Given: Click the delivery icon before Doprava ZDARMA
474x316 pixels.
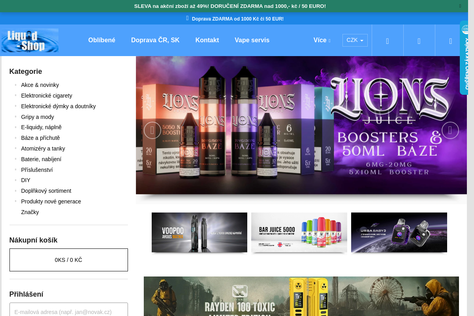Looking at the screenshot, I should tap(188, 18).
